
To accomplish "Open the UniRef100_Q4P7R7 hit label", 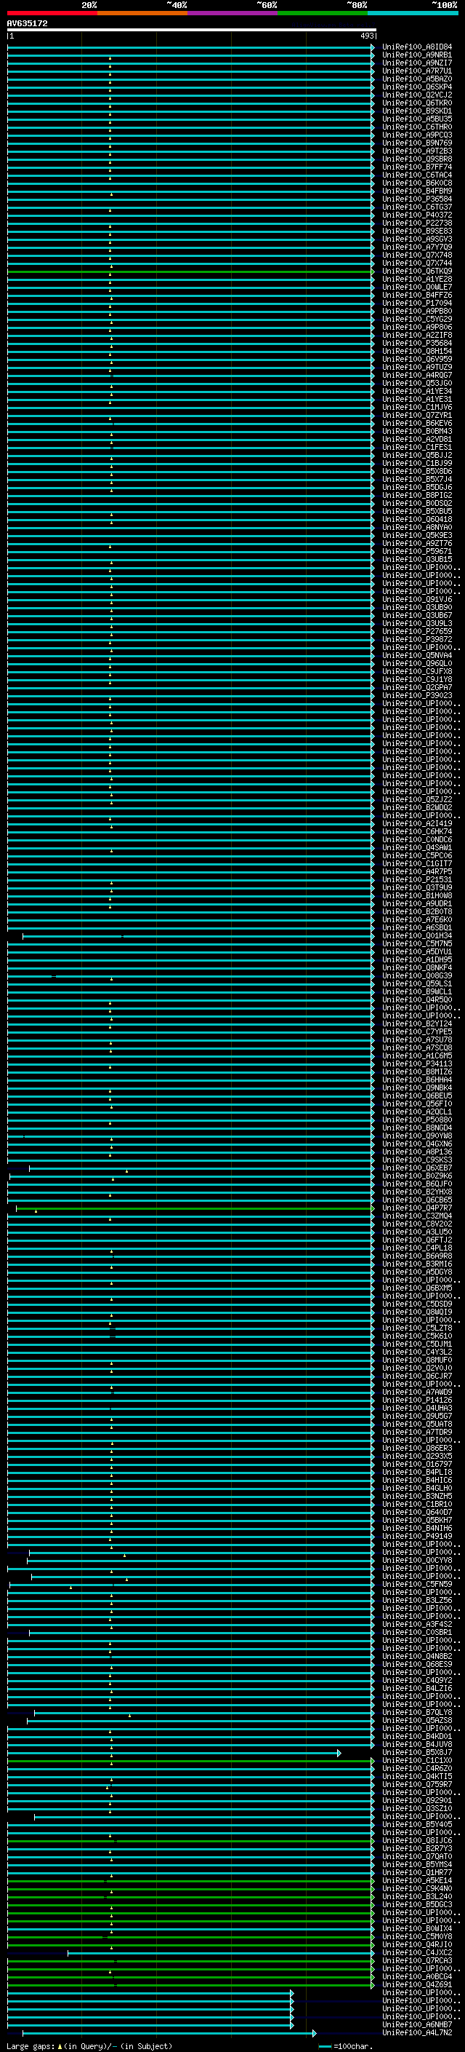I will (416, 1208).
